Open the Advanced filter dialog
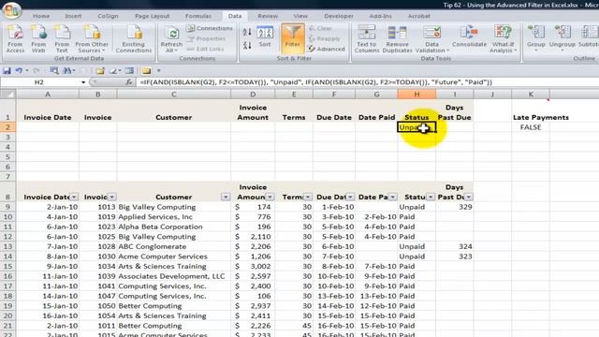599x337 pixels. point(327,49)
